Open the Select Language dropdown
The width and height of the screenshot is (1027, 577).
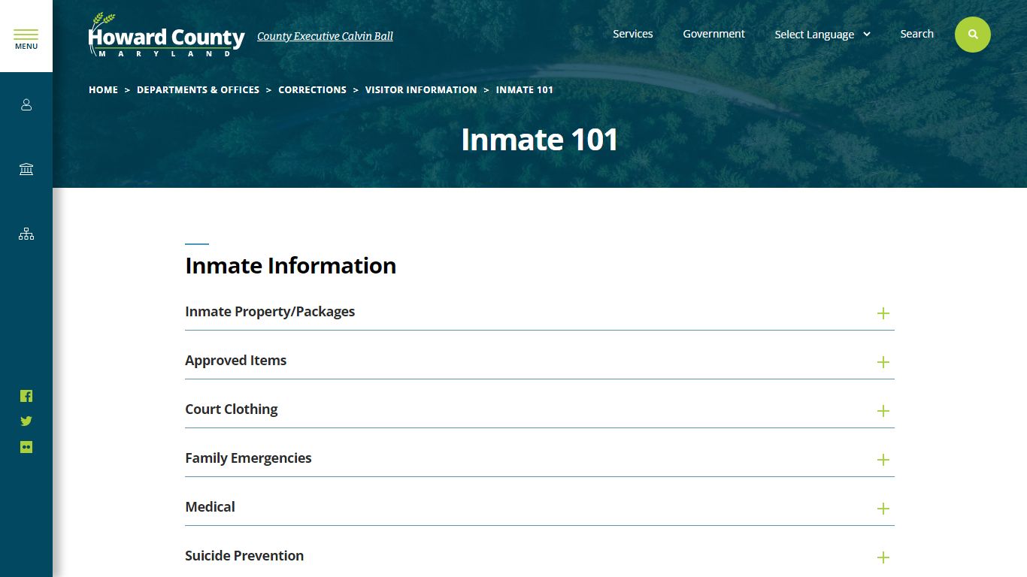click(x=823, y=35)
